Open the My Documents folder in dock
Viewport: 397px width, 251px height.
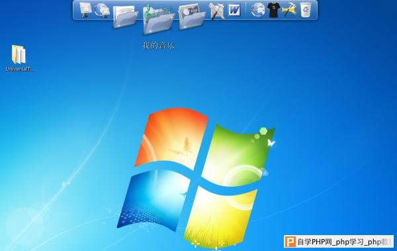pyautogui.click(x=125, y=17)
